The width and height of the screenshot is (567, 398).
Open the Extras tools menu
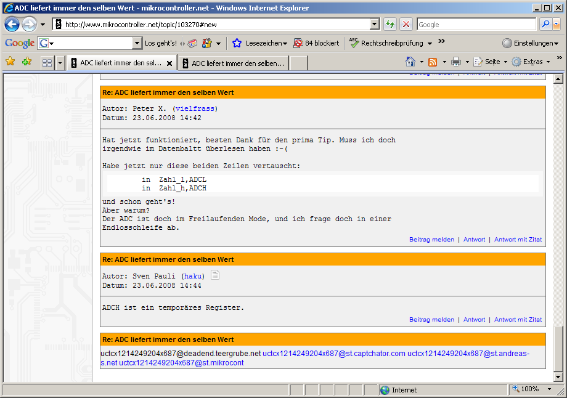[x=531, y=62]
